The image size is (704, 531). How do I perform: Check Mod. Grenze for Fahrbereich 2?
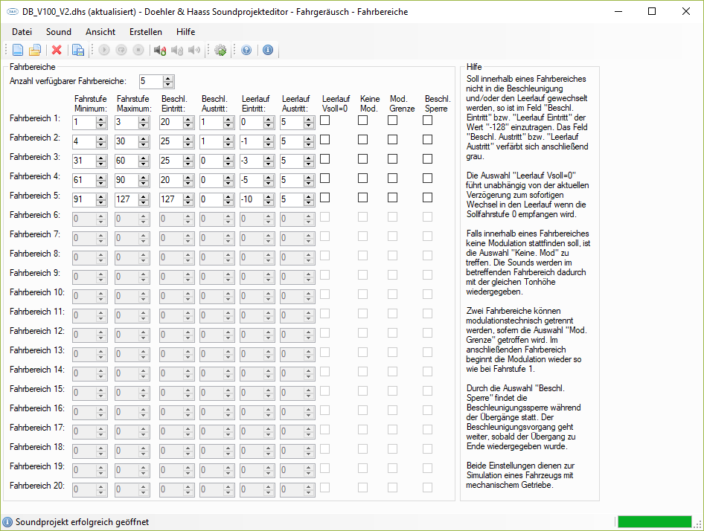tap(393, 140)
